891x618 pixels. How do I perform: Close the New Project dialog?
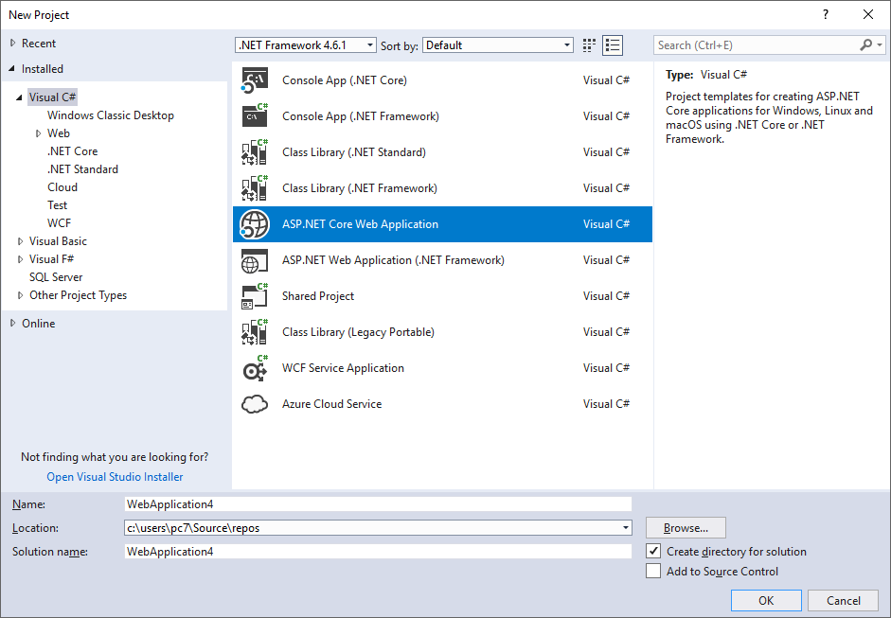pos(868,15)
